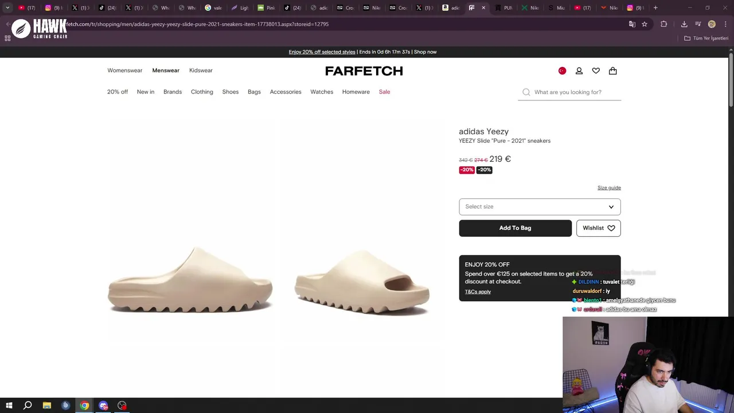
Task: Add item to Wishlist button
Action: (x=598, y=228)
